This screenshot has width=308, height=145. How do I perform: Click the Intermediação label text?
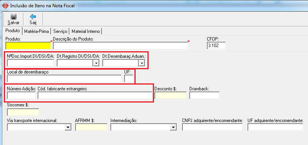[124, 121]
